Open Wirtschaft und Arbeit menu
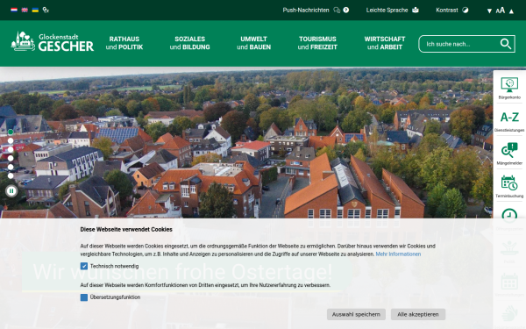The height and width of the screenshot is (329, 526). pyautogui.click(x=385, y=43)
